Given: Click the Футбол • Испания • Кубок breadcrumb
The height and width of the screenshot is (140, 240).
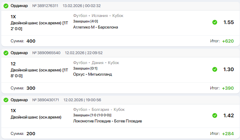Looking at the screenshot, I should (98, 16).
